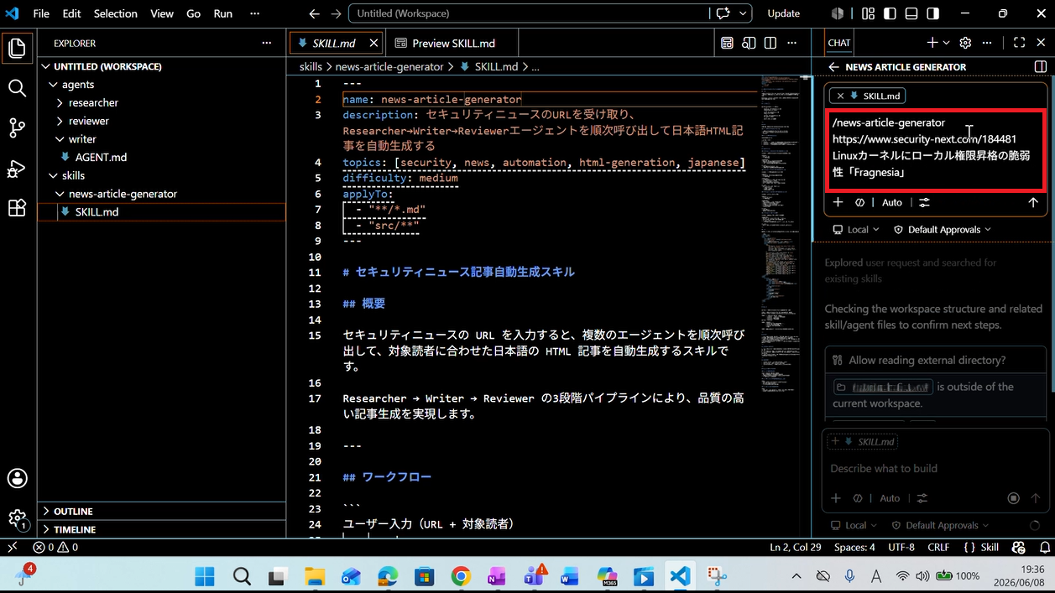Toggle the Primary Side Bar

[x=890, y=13]
